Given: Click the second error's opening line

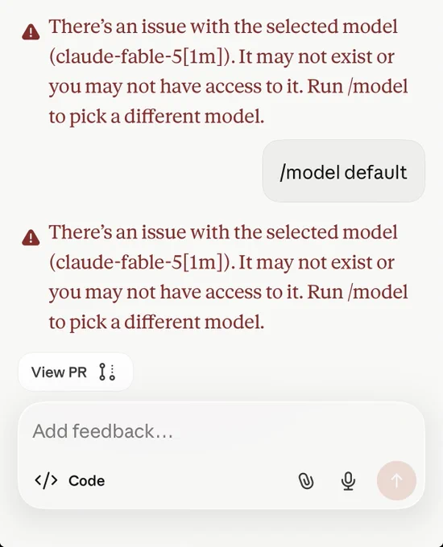Looking at the screenshot, I should tap(223, 232).
